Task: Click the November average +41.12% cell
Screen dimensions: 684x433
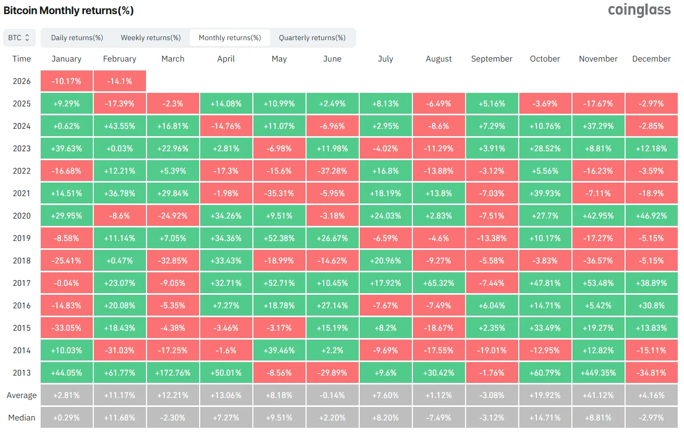Action: [598, 395]
